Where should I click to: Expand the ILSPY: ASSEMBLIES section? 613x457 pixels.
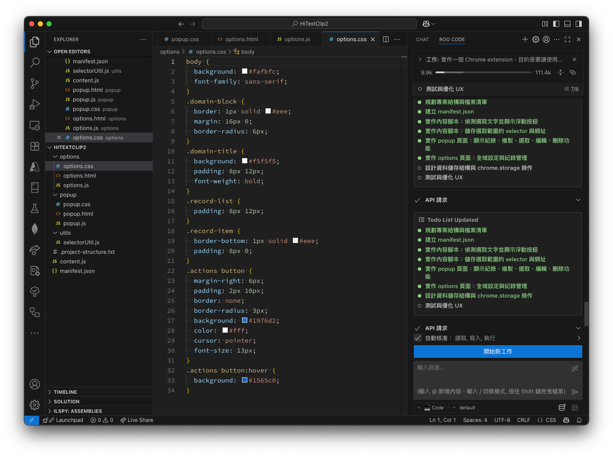click(78, 411)
